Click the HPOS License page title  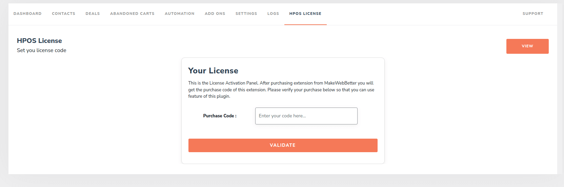point(39,41)
